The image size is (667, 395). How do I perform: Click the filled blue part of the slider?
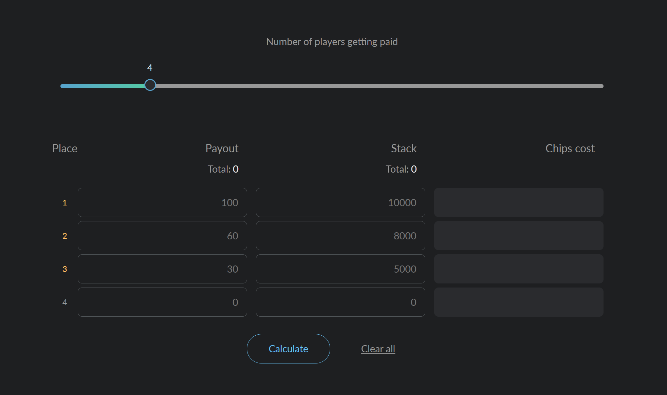coord(102,86)
